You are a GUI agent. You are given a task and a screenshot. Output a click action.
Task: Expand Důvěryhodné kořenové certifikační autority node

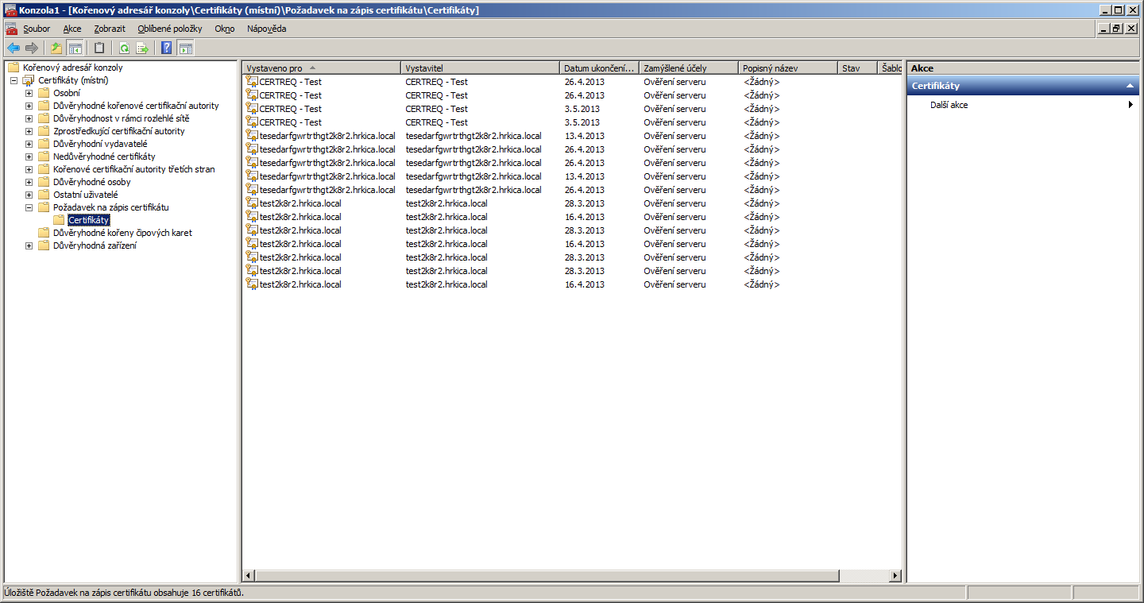pyautogui.click(x=29, y=106)
